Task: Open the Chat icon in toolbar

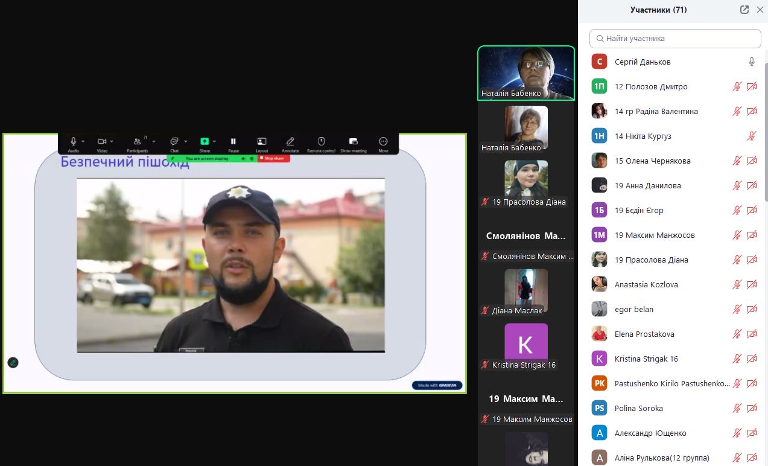Action: coord(174,141)
